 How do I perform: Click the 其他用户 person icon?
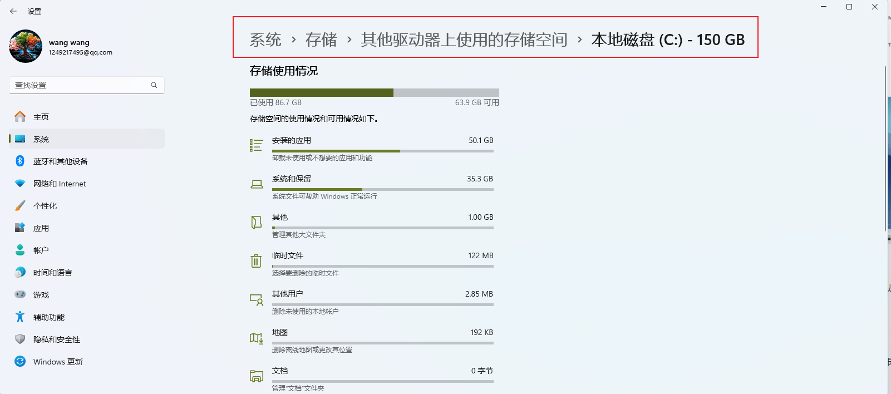coord(257,300)
